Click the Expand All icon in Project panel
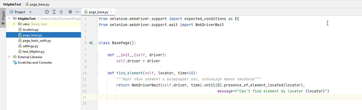Viewport: 362px width, 110px height. [x=54, y=12]
